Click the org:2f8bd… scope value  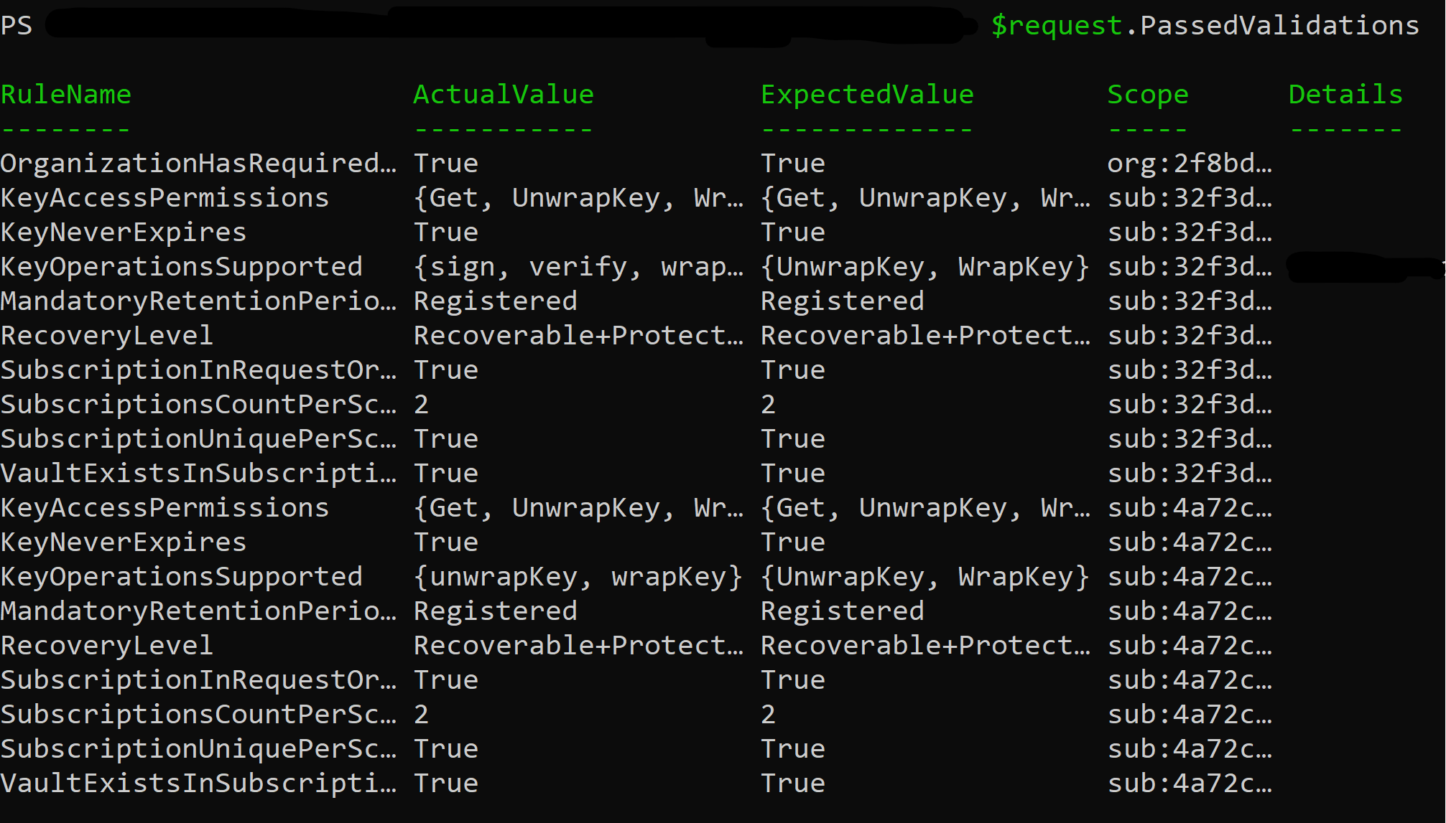(x=1190, y=163)
